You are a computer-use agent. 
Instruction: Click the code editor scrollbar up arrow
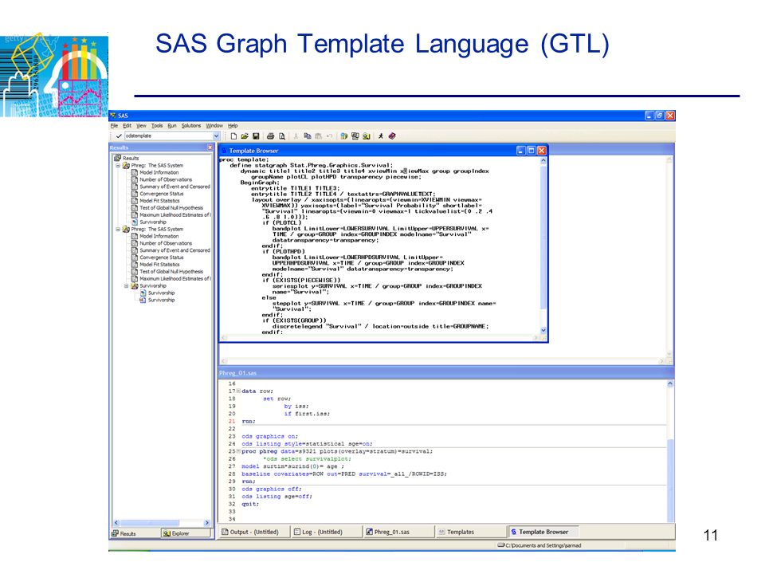(670, 384)
